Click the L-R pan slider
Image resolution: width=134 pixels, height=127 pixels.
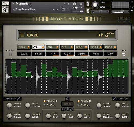(x=100, y=12)
